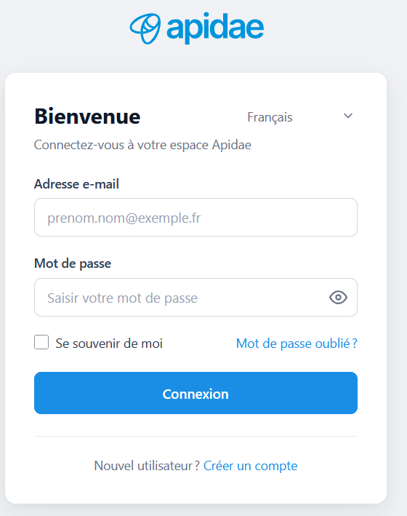Click the Adresse e-mail field label
The height and width of the screenshot is (516, 407).
(76, 184)
